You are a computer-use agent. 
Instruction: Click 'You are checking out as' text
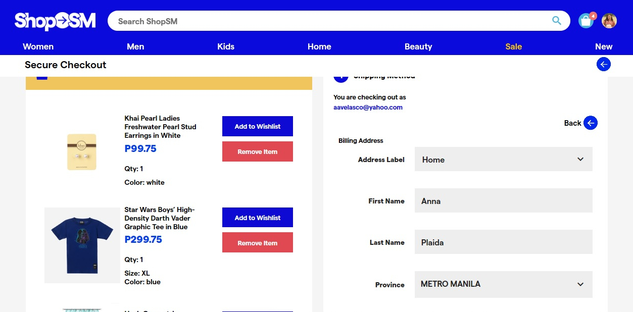370,97
